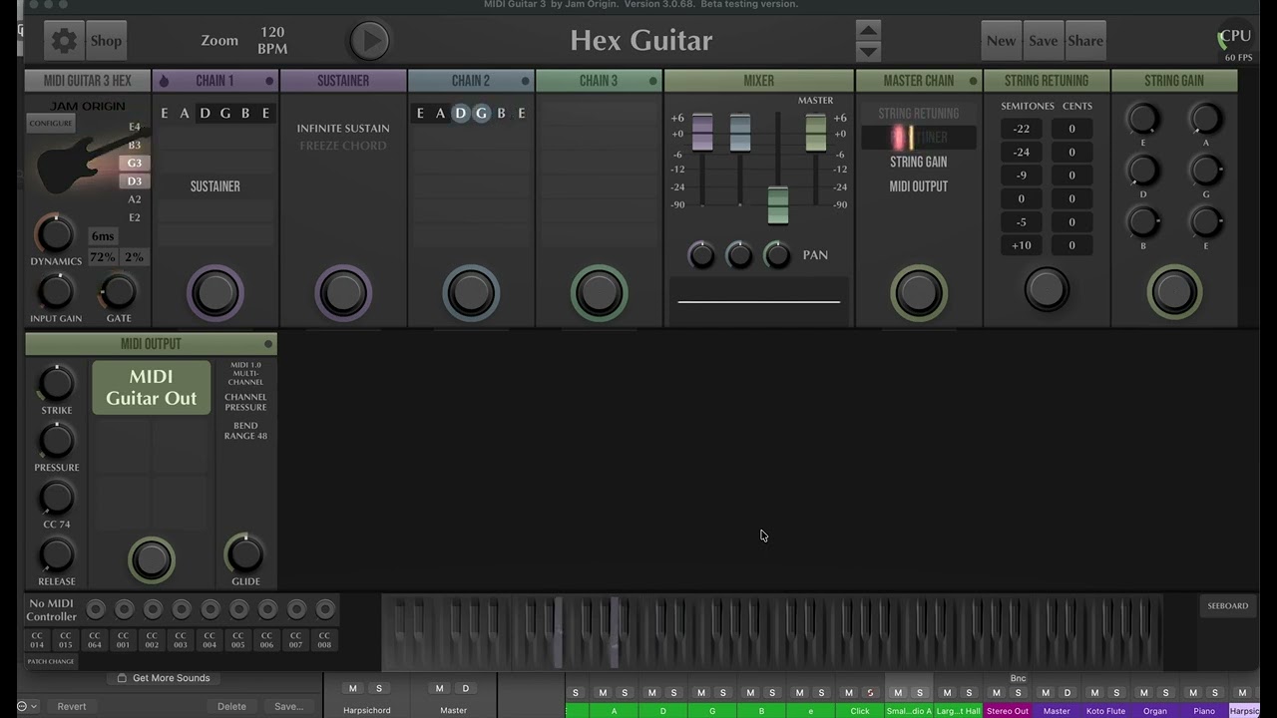Click the Save button
Viewport: 1277px width, 718px height.
tap(1043, 41)
